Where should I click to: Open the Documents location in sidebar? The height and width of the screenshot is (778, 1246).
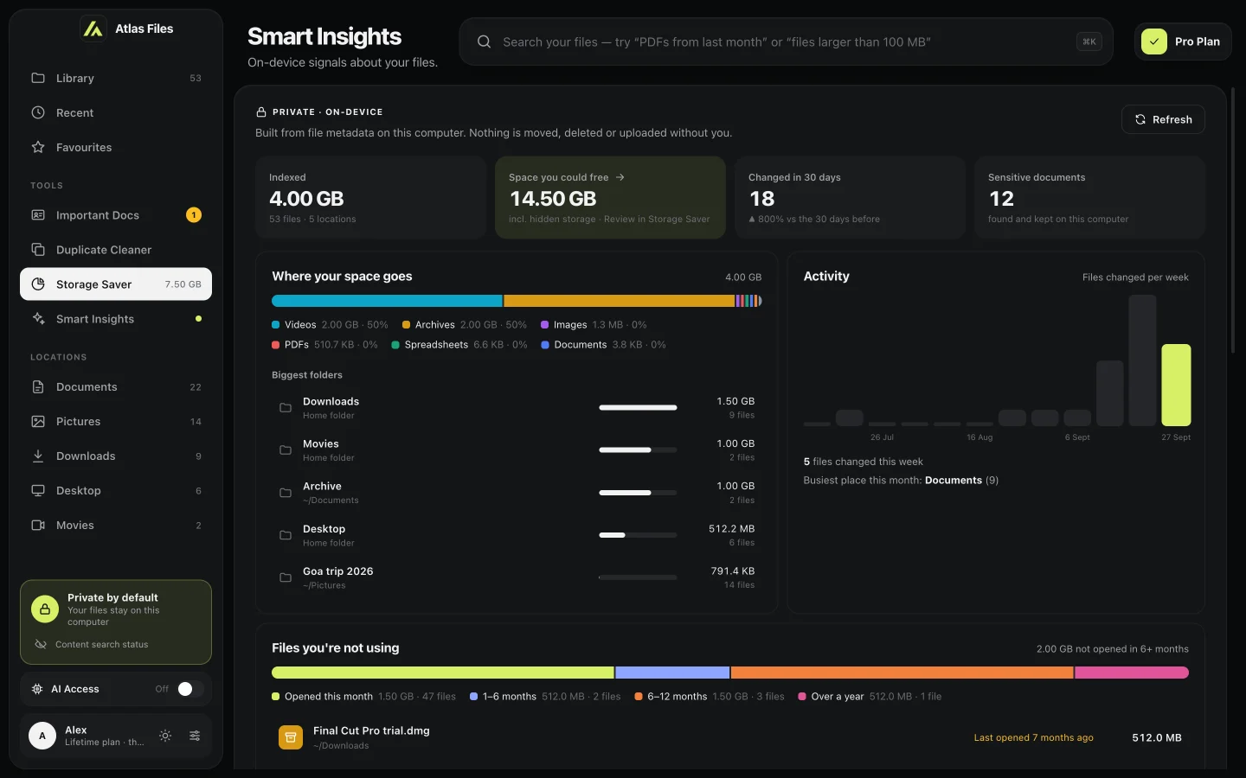[116, 387]
